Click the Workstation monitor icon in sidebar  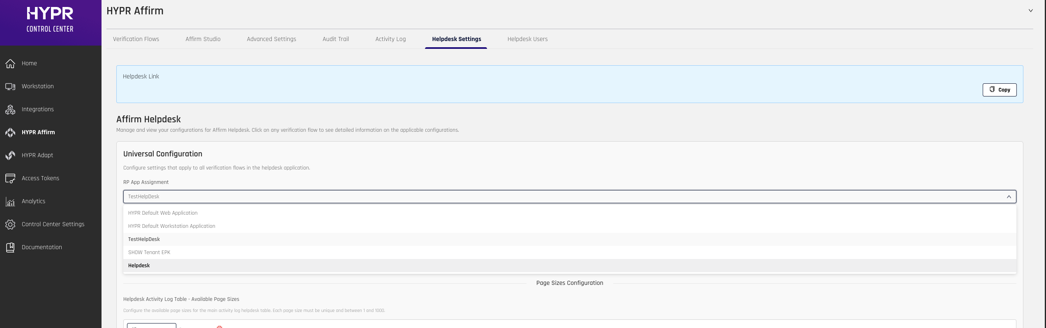click(x=10, y=86)
